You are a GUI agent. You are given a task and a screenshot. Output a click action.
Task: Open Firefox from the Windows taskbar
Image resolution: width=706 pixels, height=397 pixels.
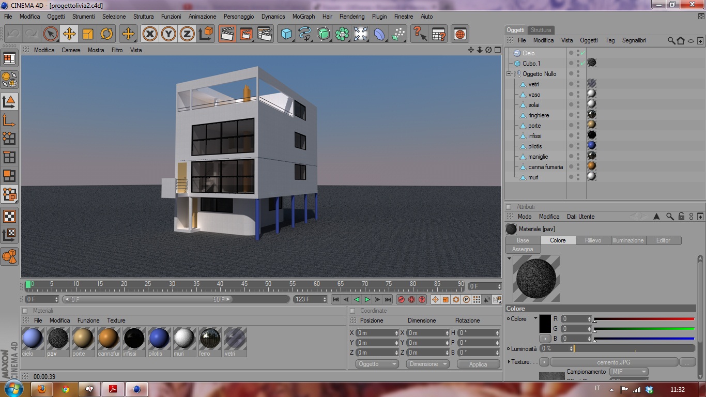coord(41,389)
